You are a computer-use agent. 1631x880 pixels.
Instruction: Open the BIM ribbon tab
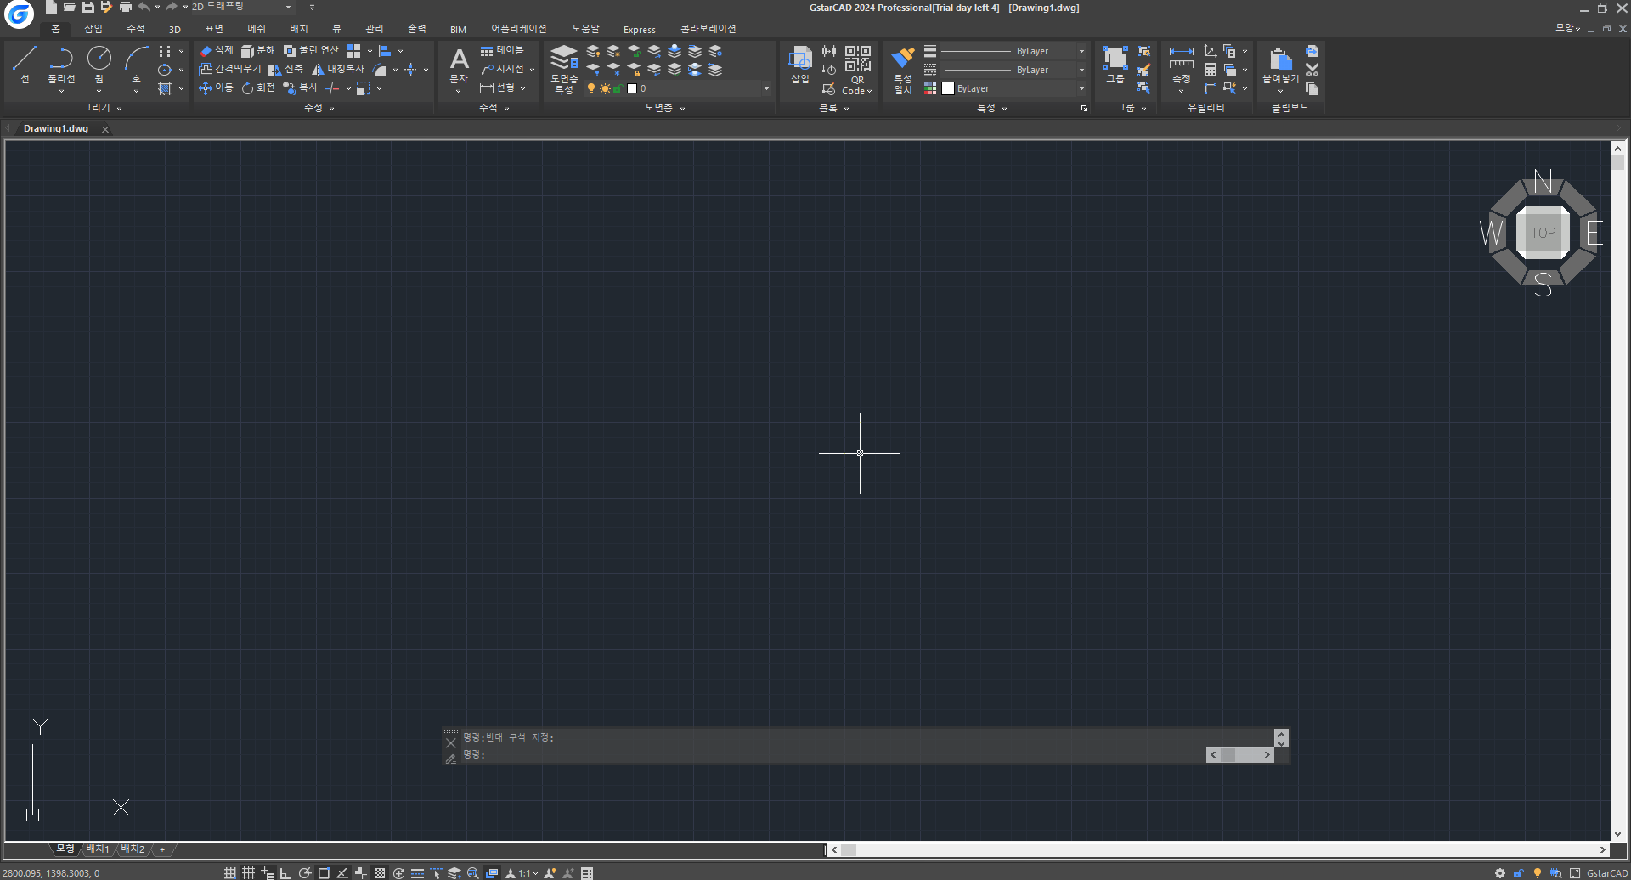[x=459, y=29]
